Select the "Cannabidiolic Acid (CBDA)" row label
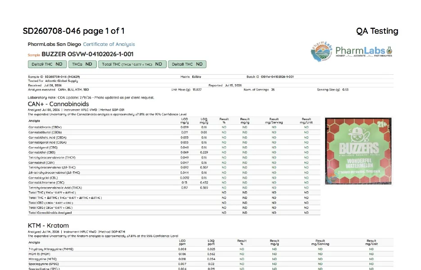 click(47, 137)
